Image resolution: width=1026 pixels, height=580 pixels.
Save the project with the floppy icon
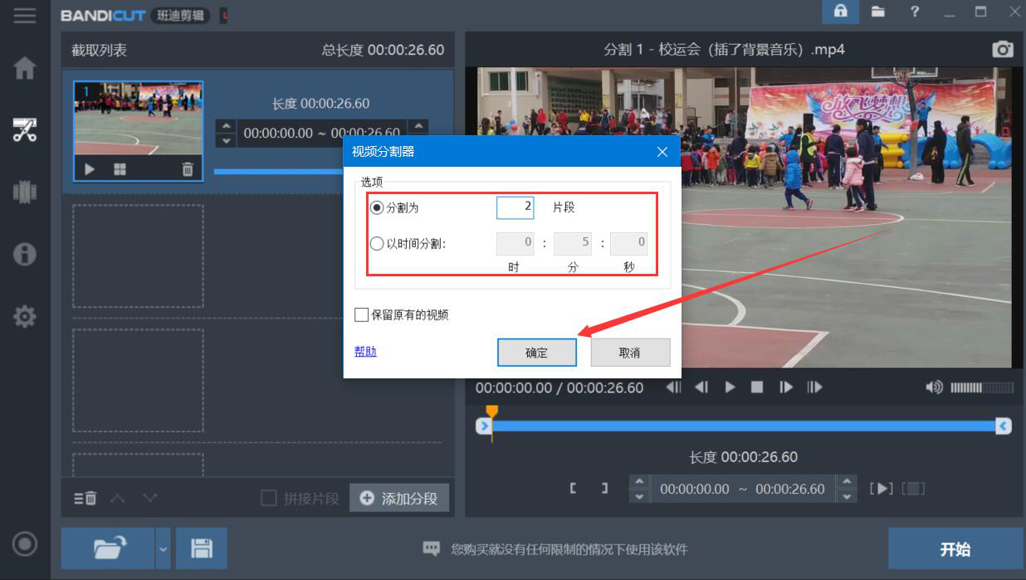(x=202, y=548)
